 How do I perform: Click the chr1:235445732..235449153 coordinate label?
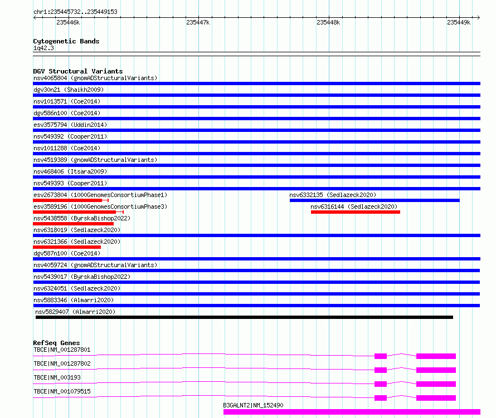point(75,12)
